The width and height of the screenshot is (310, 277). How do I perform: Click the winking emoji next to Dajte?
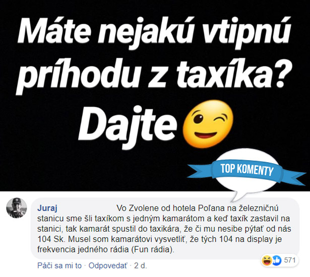point(208,124)
